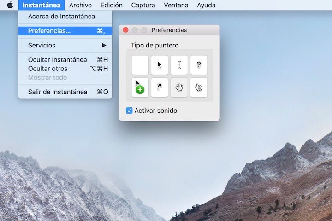
Task: Disable the Activar sonido checkbox
Action: pyautogui.click(x=130, y=110)
